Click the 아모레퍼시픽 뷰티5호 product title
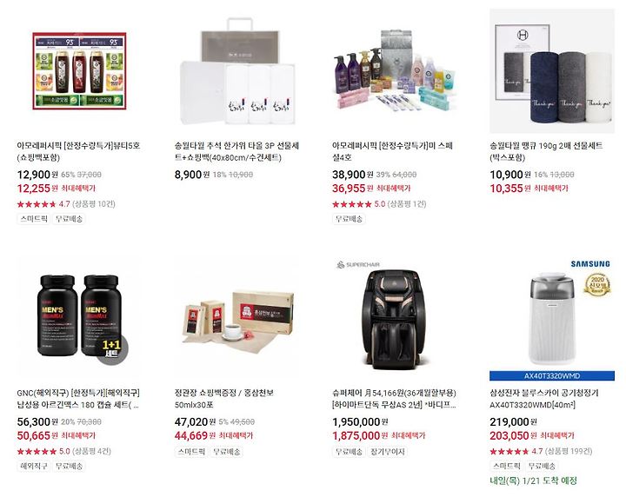This screenshot has width=626, height=497. click(78, 151)
